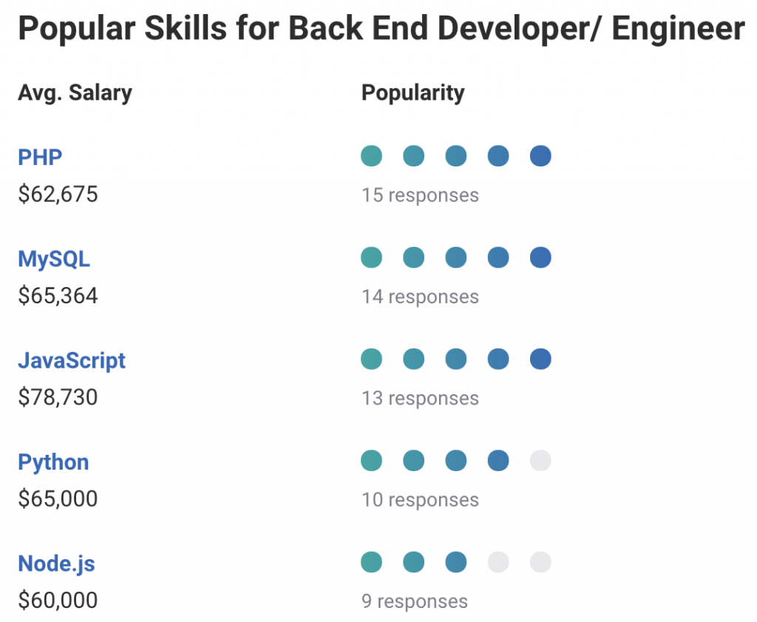Image resolution: width=757 pixels, height=622 pixels.
Task: Select the last dark blue dot for PHP
Action: [540, 156]
